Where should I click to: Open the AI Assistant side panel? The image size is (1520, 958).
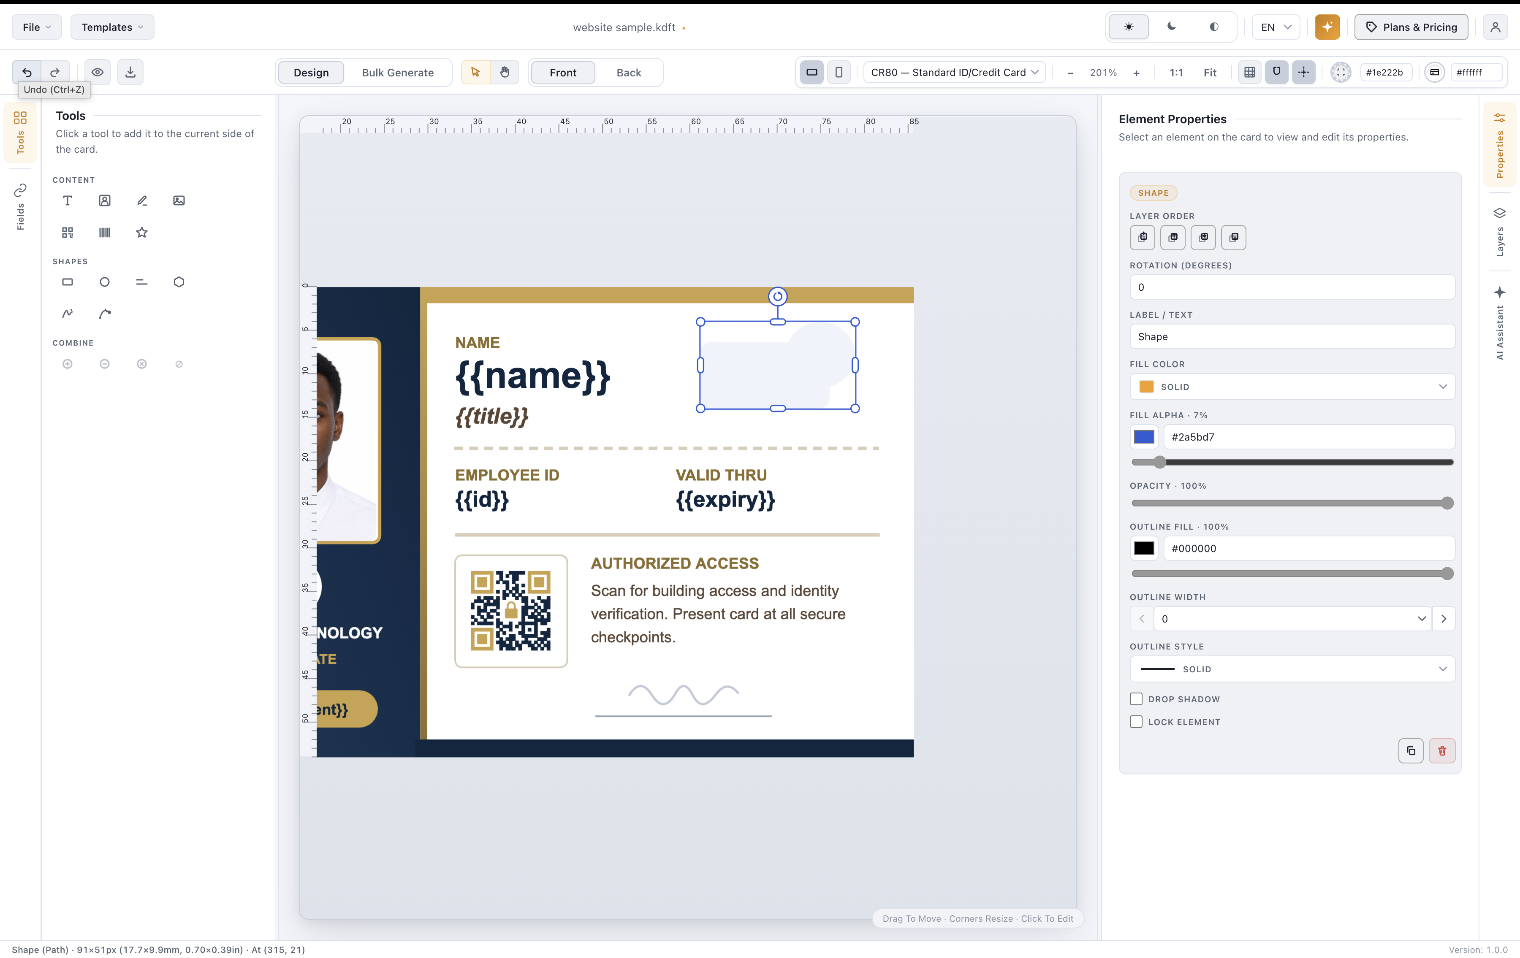[x=1500, y=323]
